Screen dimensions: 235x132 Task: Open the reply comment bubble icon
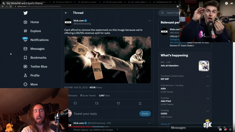pyautogui.click(x=75, y=103)
